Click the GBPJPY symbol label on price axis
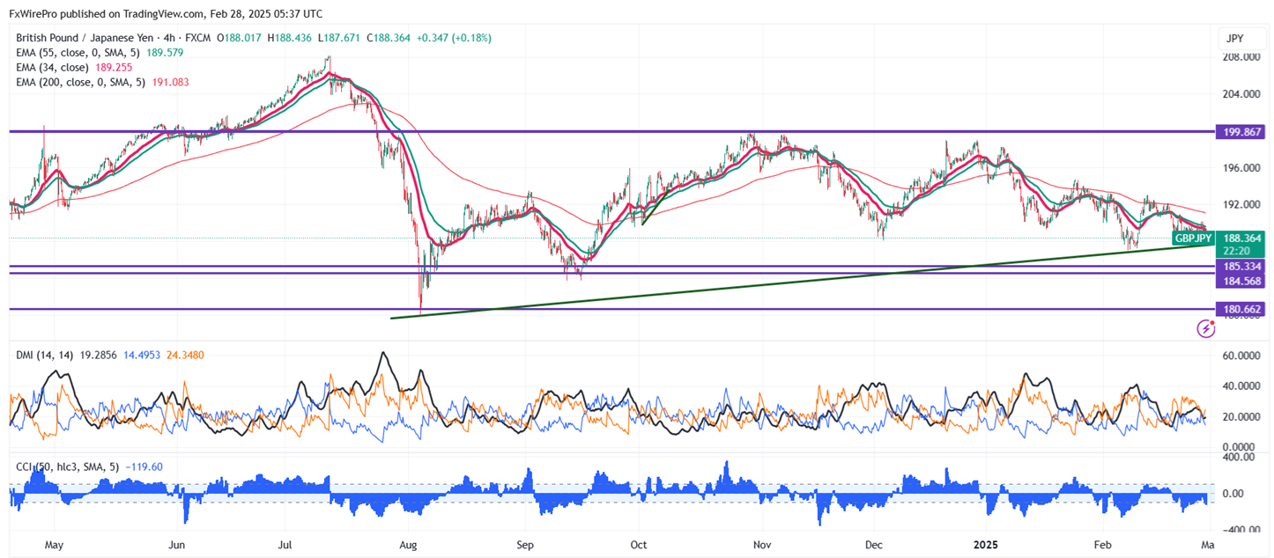Screen dimensions: 1274x558 click(x=1193, y=238)
